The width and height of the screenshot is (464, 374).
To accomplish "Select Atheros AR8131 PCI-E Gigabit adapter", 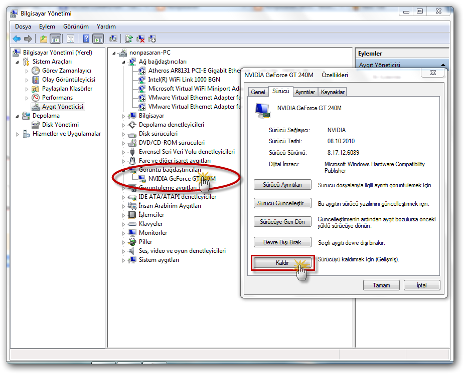I will pos(194,70).
